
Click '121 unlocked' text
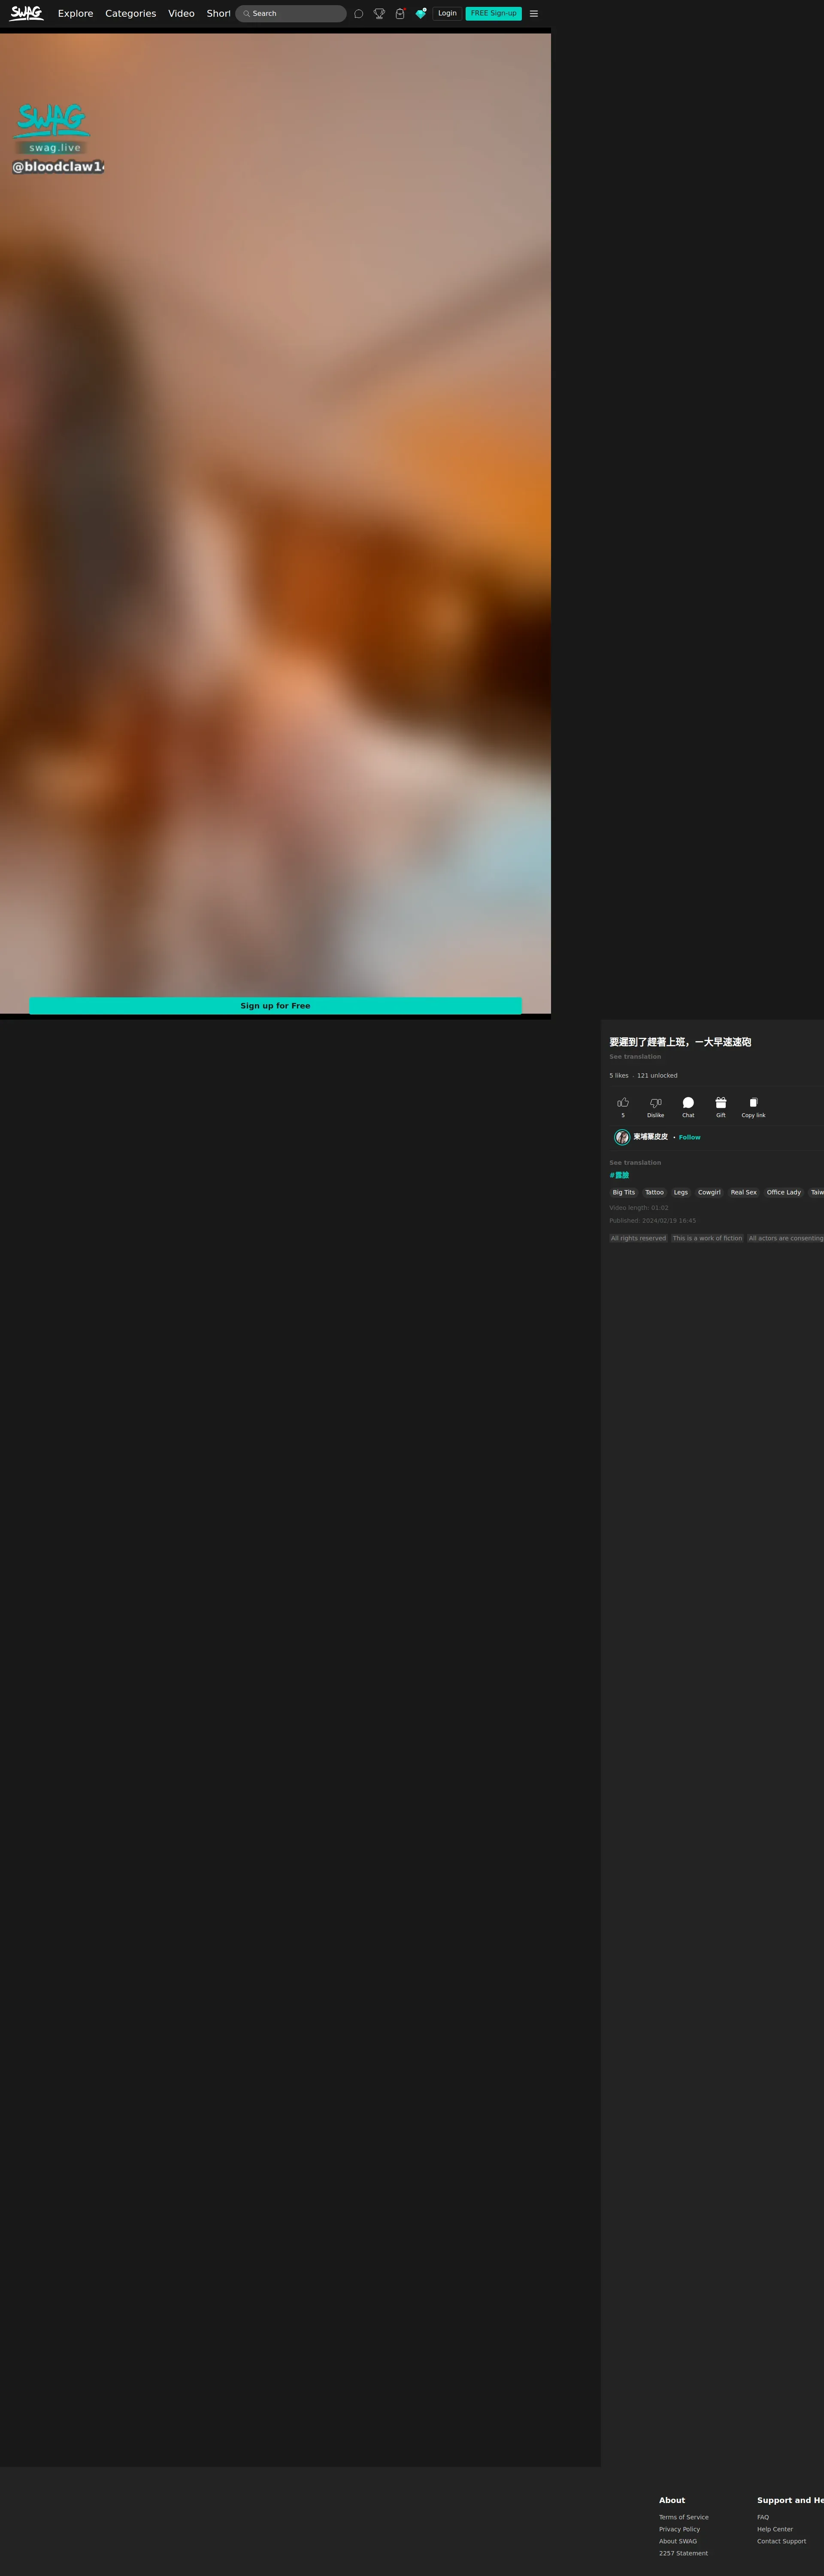point(657,1076)
